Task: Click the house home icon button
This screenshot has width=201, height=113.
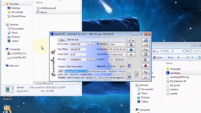Action: tap(146, 54)
